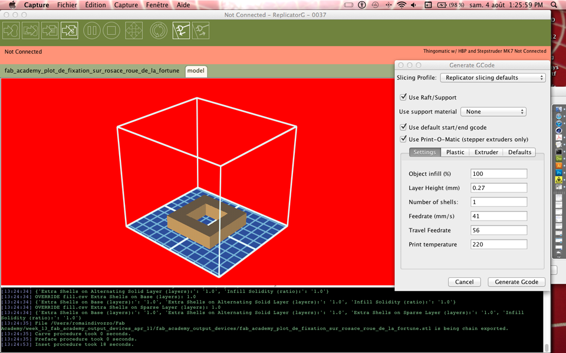Screen dimensions: 566x353
Task: Open Safari from the Dock
Action: coord(559,116)
